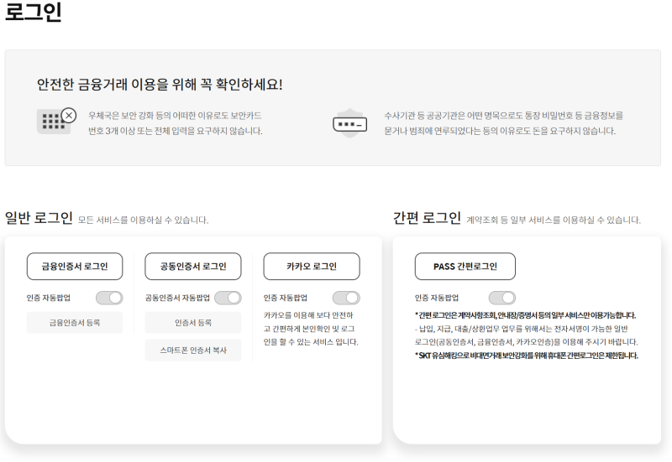
Task: Click the security card keypad icon
Action: (56, 121)
